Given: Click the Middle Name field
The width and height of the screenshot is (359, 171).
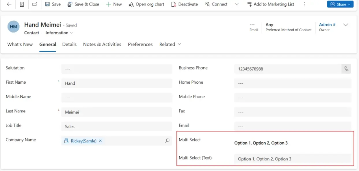Looking at the screenshot, I should [x=117, y=98].
